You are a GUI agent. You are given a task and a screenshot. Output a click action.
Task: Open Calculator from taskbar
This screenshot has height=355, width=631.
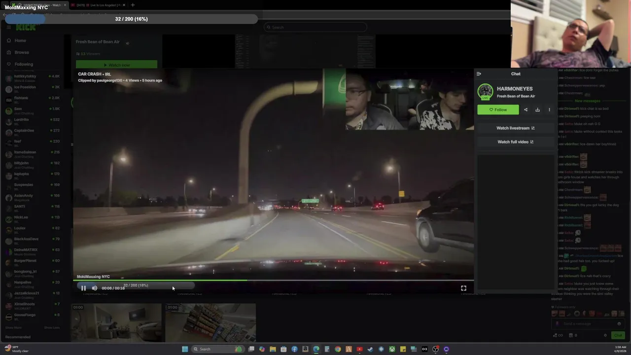coord(327,349)
